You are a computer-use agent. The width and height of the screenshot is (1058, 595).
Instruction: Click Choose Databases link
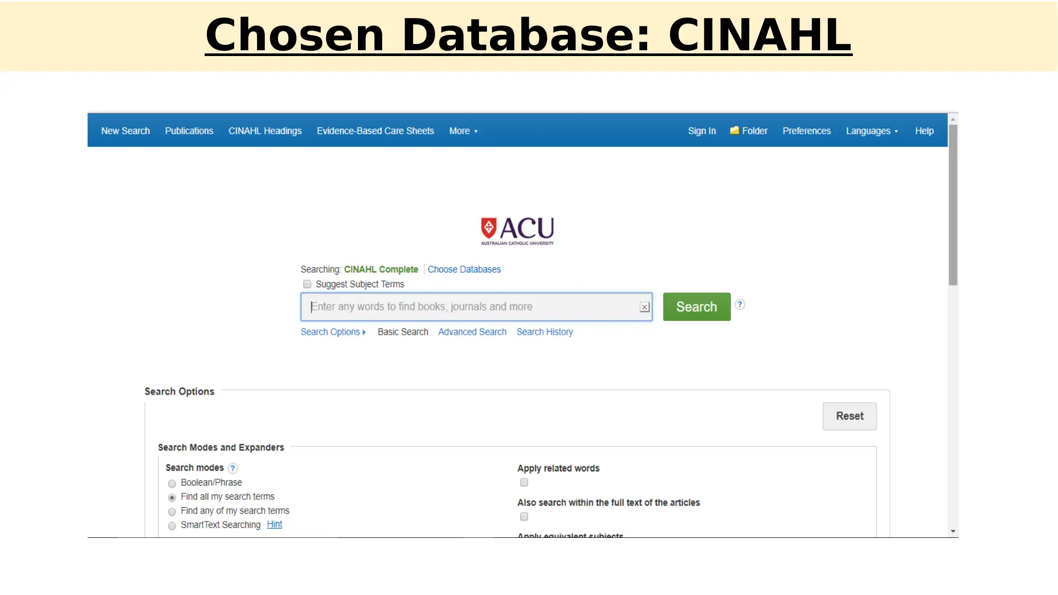coord(464,270)
